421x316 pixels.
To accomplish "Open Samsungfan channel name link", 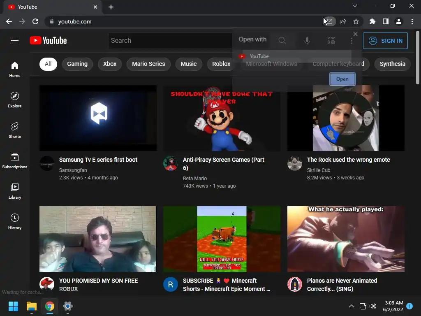I will [x=73, y=170].
